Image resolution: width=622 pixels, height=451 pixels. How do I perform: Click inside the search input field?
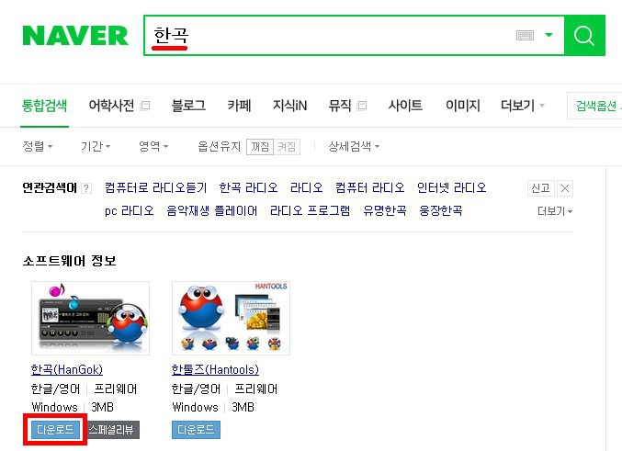(x=329, y=35)
